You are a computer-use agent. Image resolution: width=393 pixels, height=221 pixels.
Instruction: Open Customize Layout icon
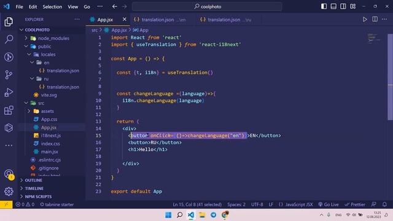pyautogui.click(x=353, y=6)
